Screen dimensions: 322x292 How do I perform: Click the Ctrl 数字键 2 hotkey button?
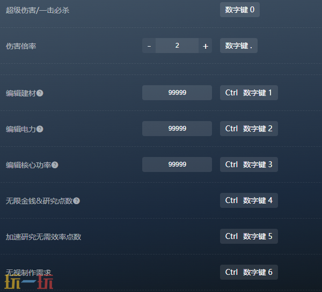pos(249,129)
